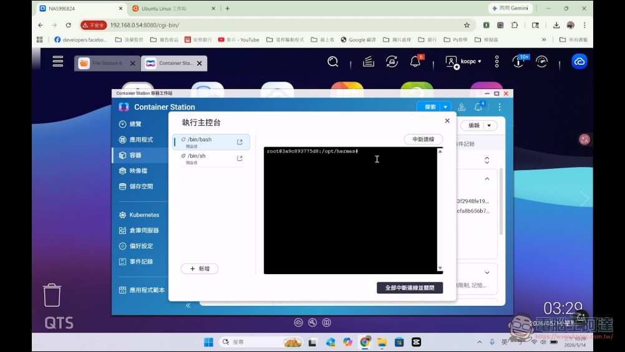
Task: Switch to Ubuntu Linux browser tab
Action: tap(173, 8)
